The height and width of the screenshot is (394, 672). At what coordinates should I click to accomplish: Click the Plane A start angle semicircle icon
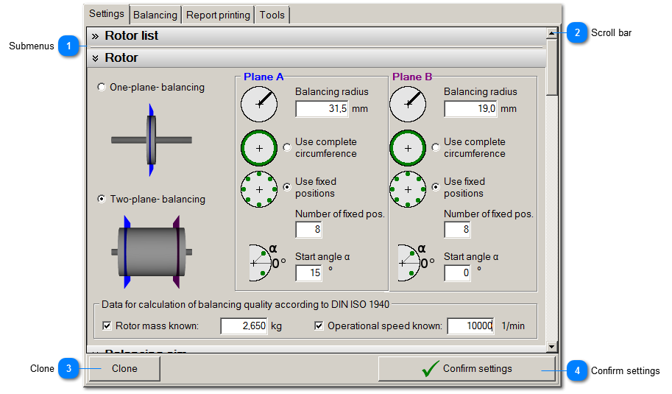tap(263, 262)
